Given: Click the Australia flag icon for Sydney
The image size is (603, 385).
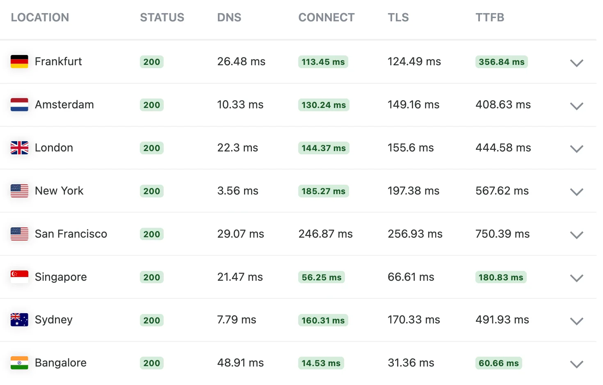Looking at the screenshot, I should point(19,320).
